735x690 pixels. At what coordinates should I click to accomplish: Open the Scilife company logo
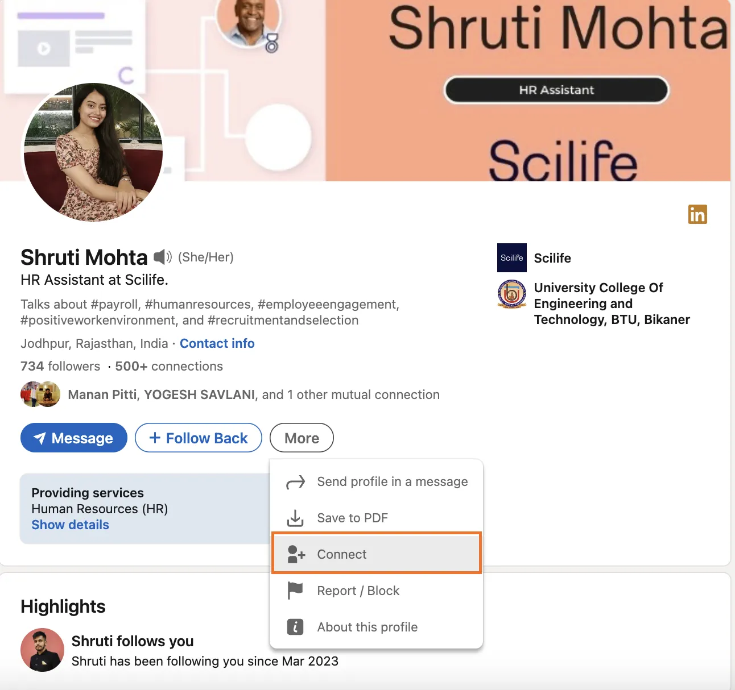512,258
